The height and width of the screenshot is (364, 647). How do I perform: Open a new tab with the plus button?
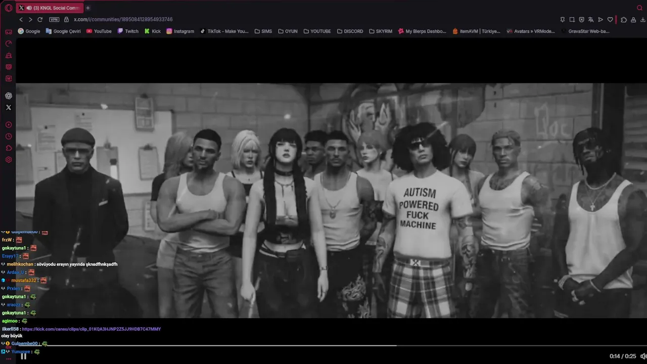pyautogui.click(x=88, y=8)
